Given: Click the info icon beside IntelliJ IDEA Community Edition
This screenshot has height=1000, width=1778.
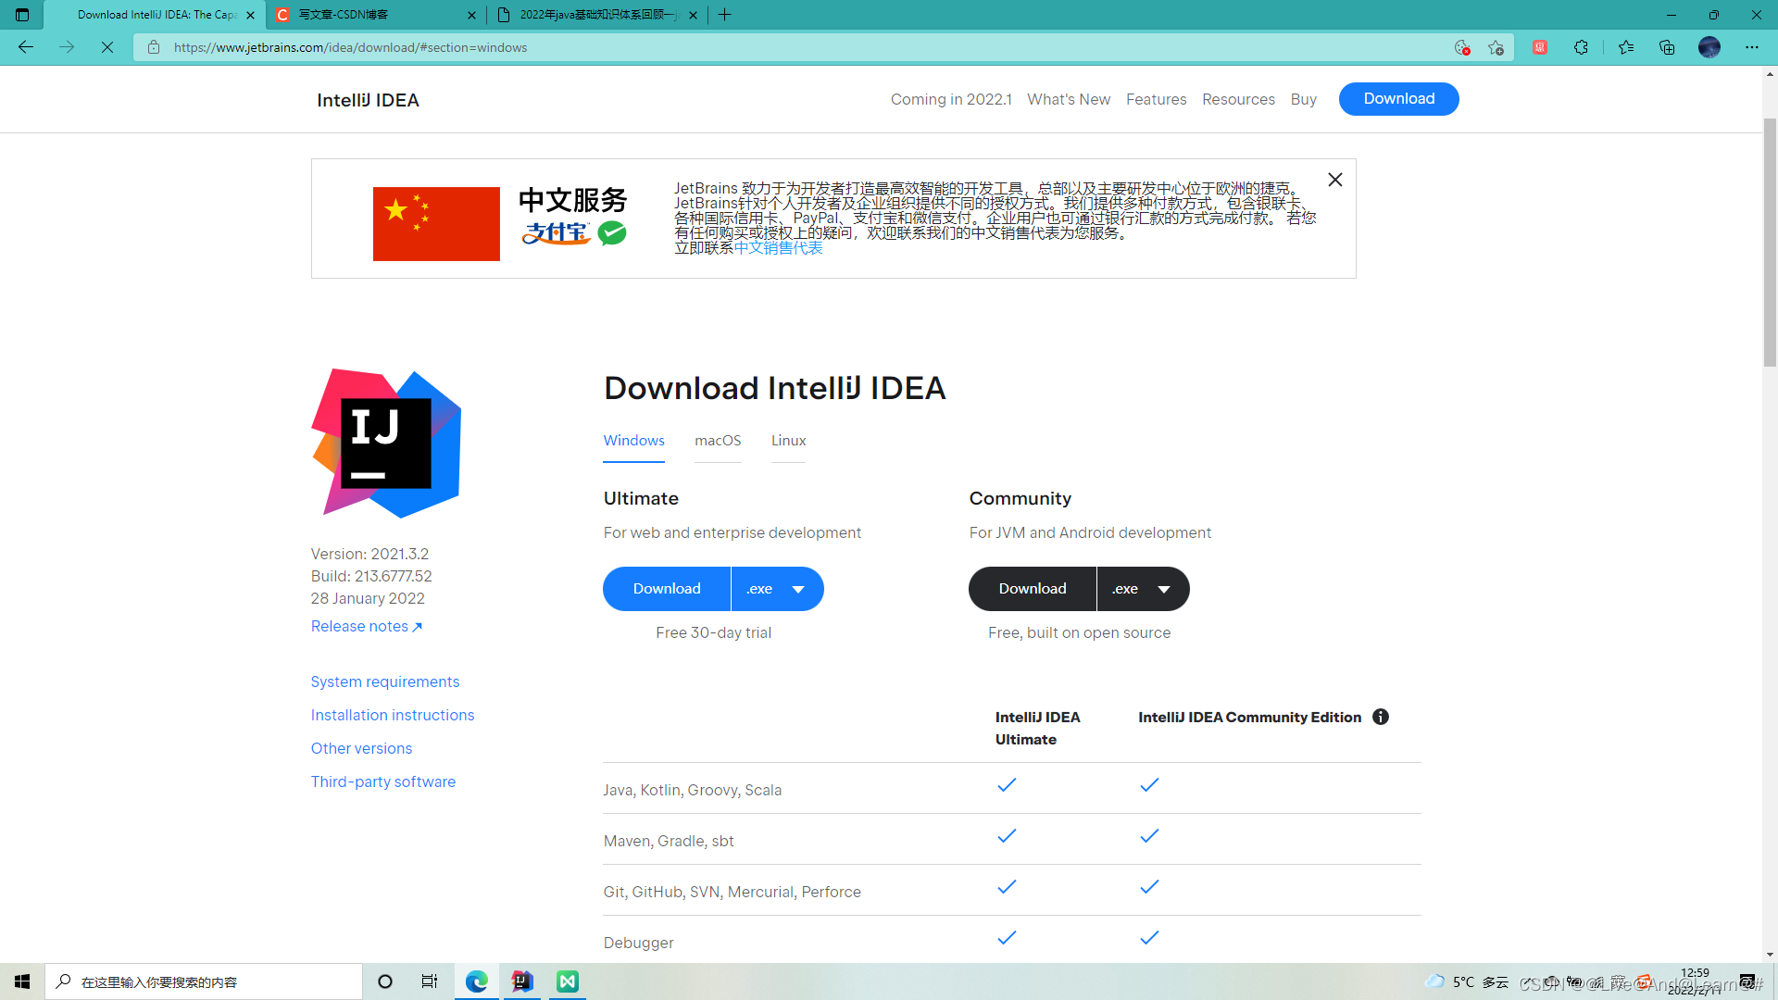Looking at the screenshot, I should tap(1380, 717).
